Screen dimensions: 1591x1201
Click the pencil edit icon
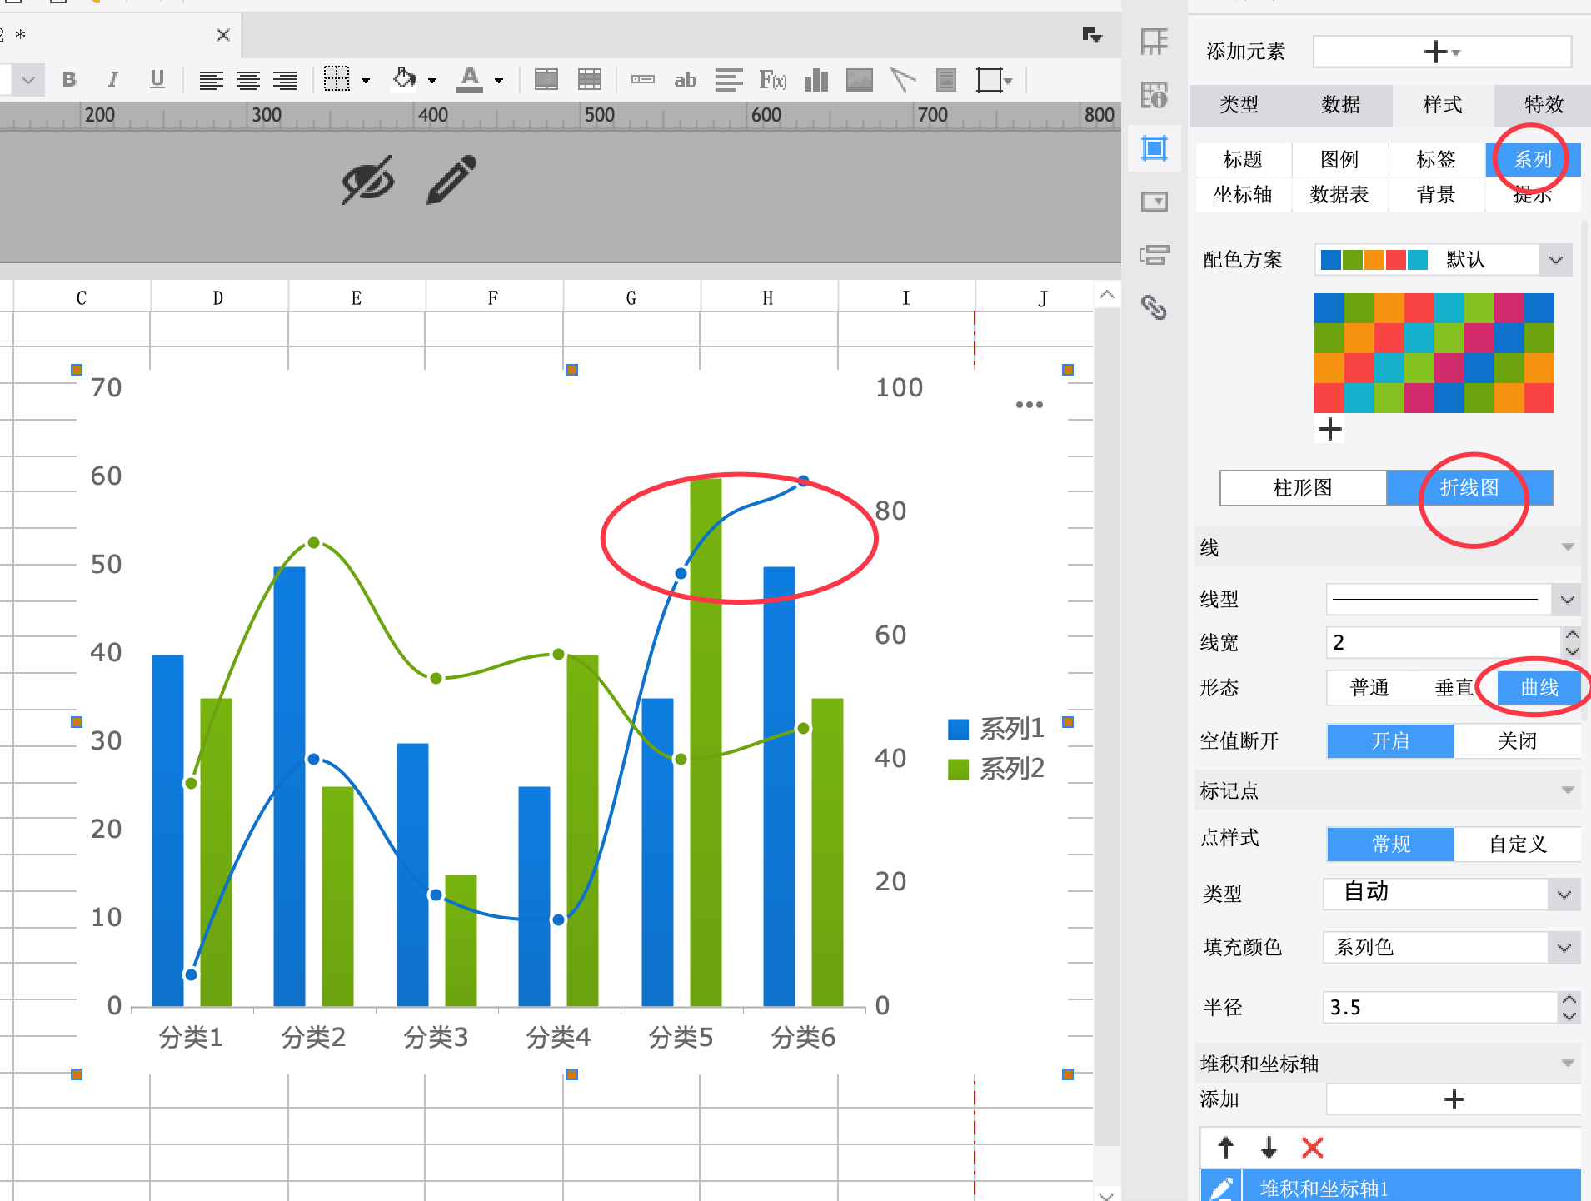pyautogui.click(x=451, y=178)
